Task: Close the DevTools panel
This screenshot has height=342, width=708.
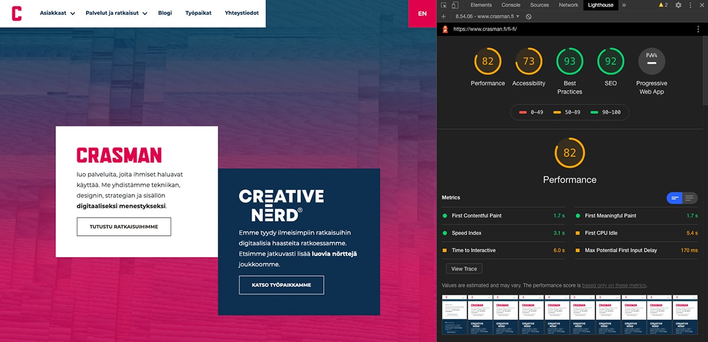Action: point(702,5)
